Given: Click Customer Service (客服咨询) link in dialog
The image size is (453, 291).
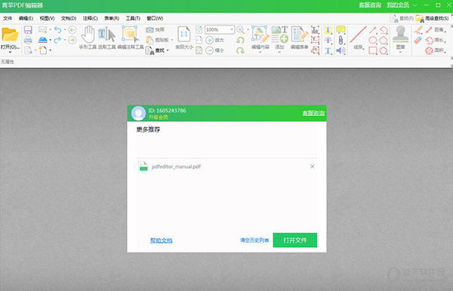Looking at the screenshot, I should pos(313,113).
